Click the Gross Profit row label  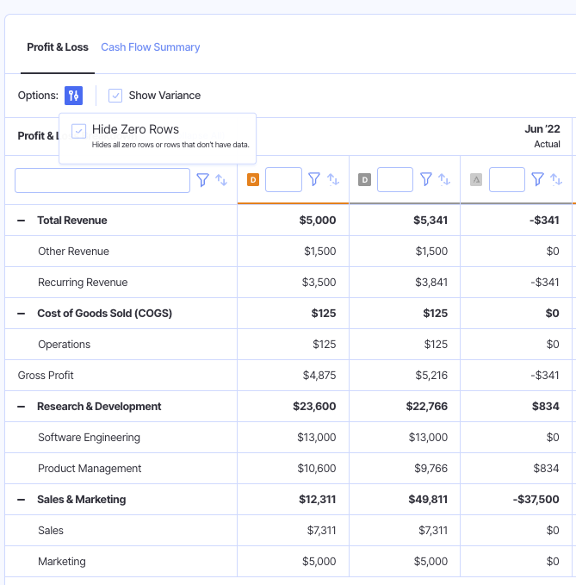pyautogui.click(x=46, y=376)
